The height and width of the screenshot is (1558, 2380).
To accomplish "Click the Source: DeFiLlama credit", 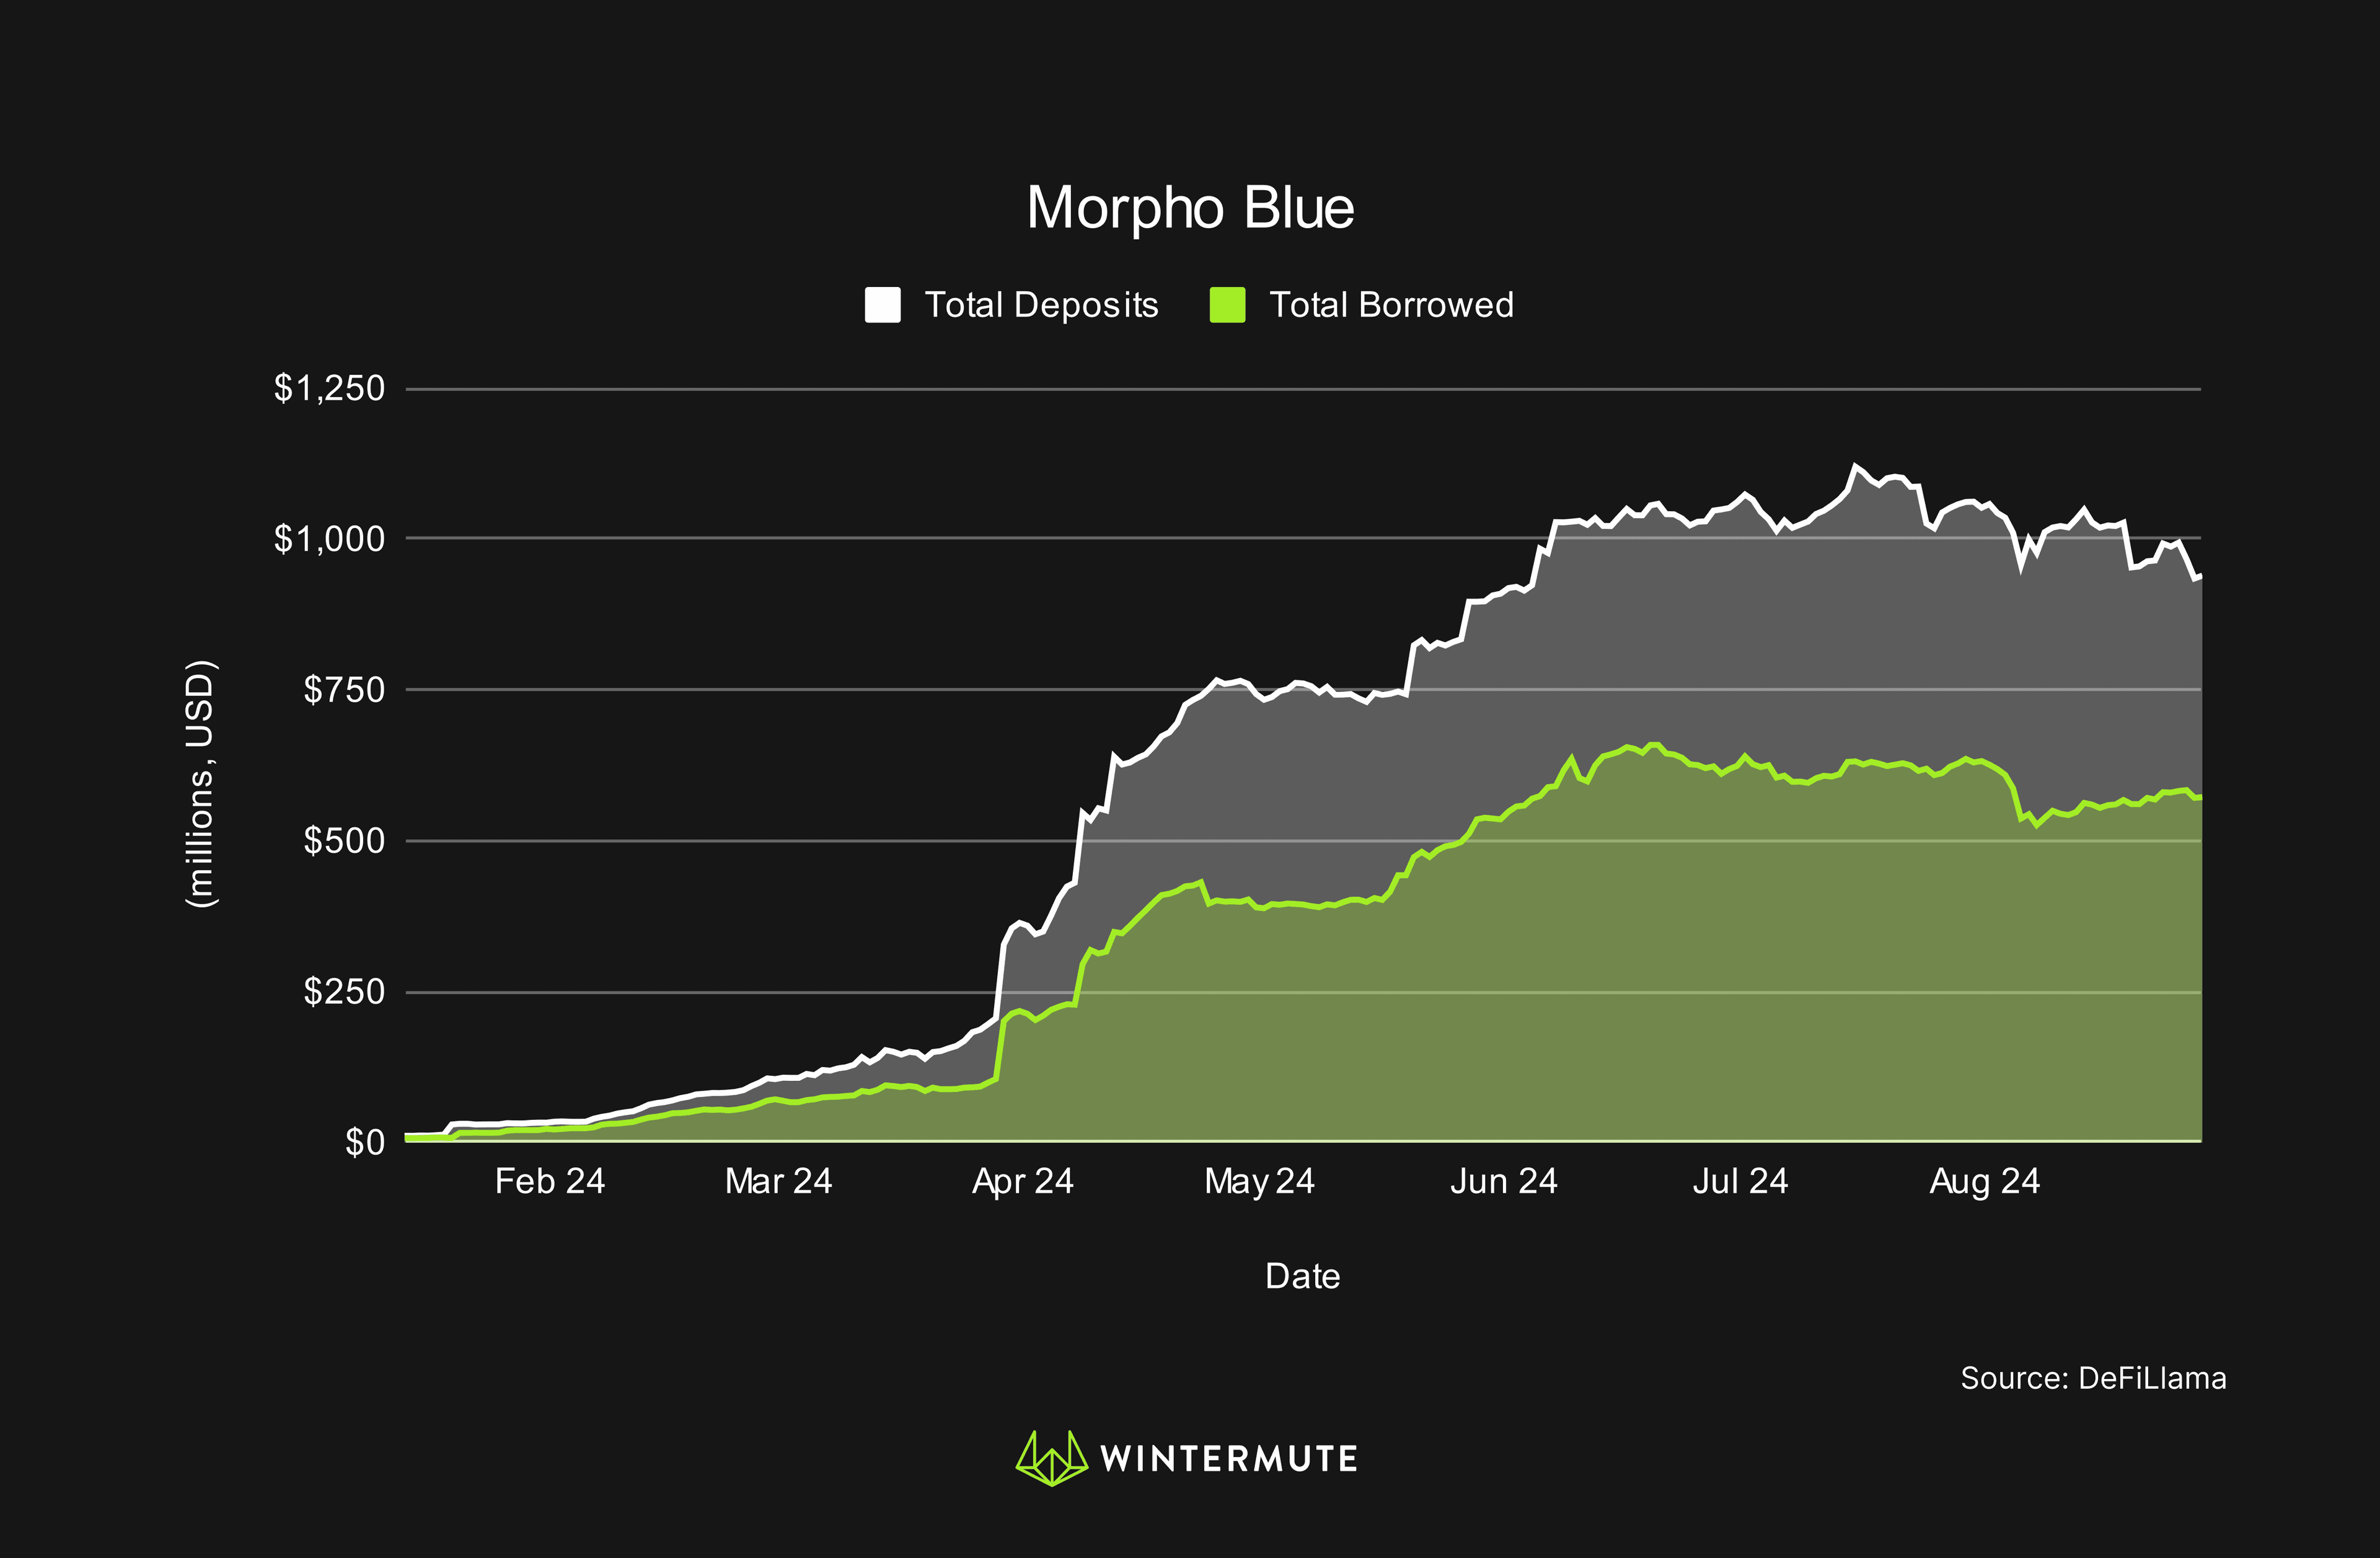I will tap(2093, 1378).
